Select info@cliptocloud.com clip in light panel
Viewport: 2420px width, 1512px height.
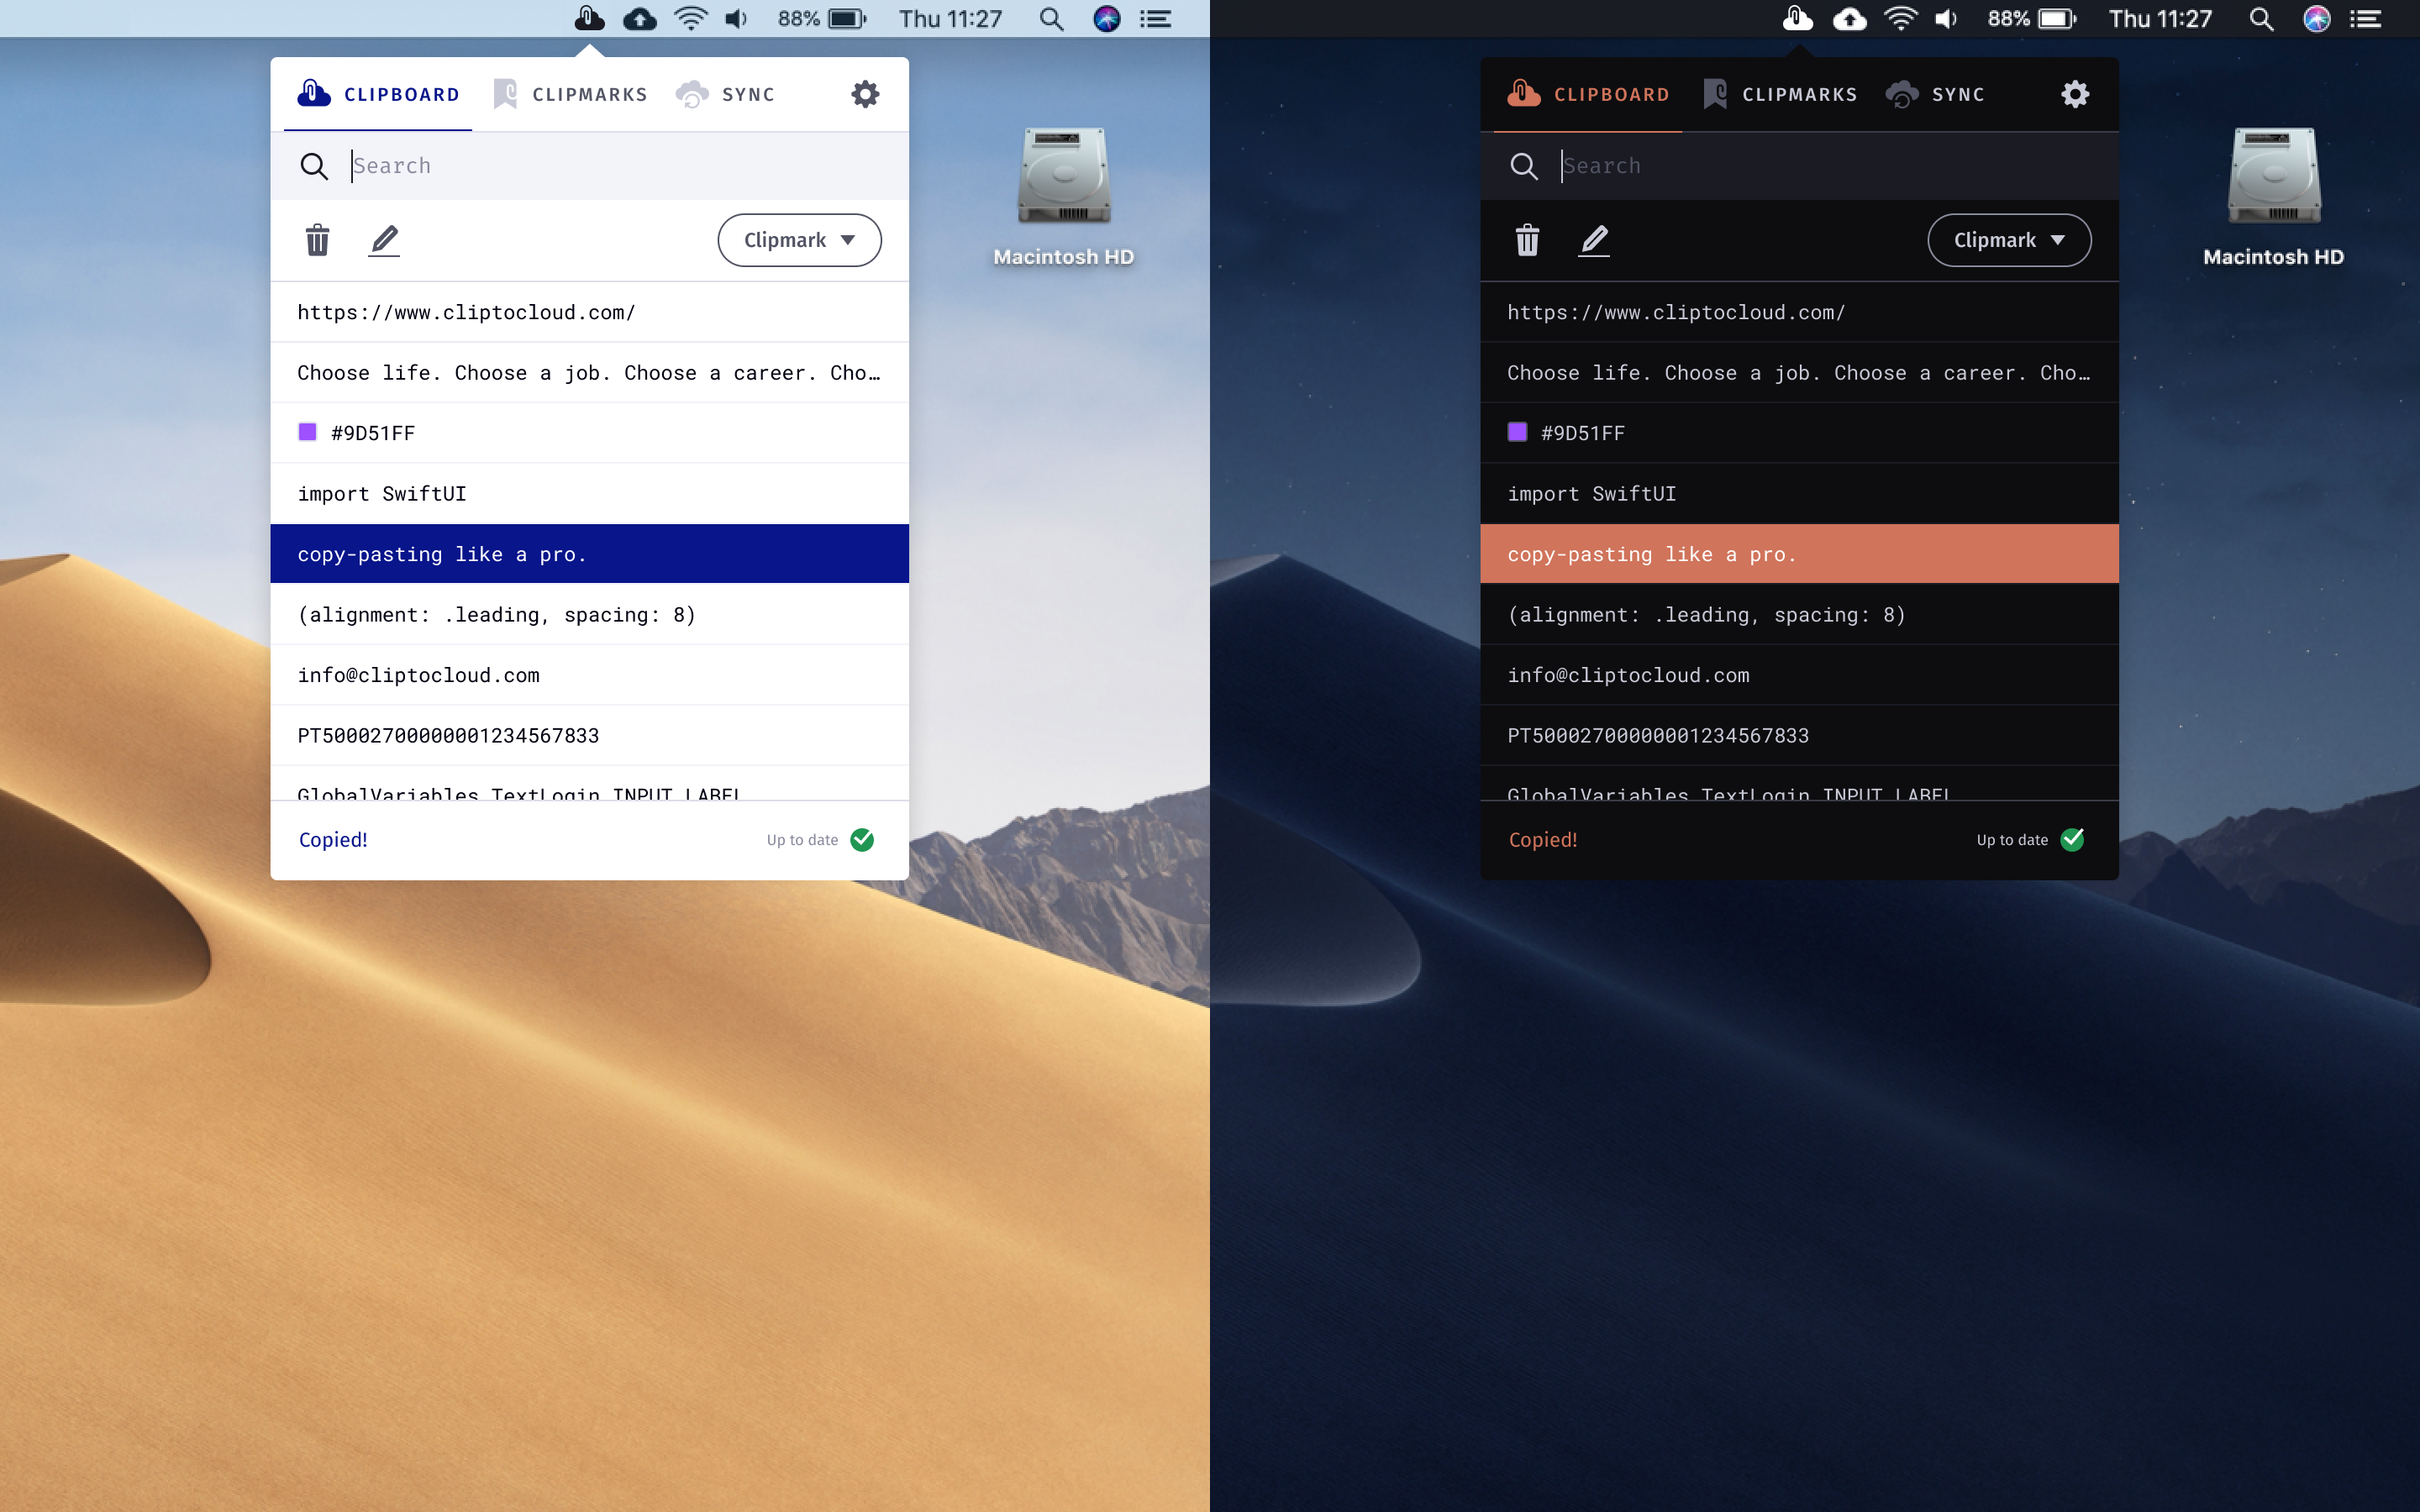click(589, 675)
